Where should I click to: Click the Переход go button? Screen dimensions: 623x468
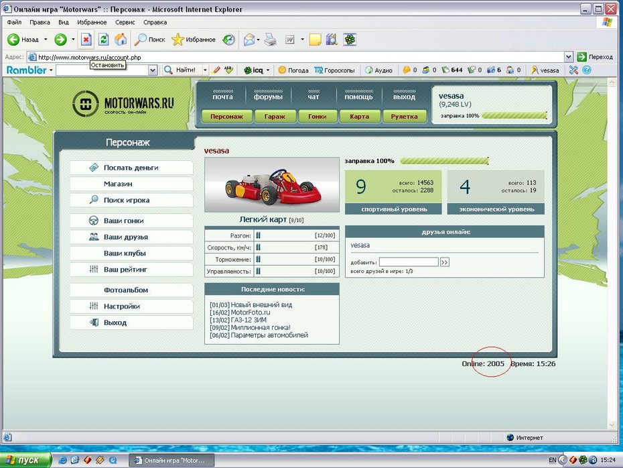click(x=595, y=57)
